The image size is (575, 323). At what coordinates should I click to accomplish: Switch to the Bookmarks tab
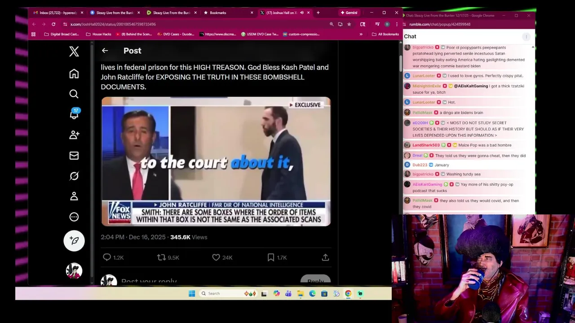(228, 13)
